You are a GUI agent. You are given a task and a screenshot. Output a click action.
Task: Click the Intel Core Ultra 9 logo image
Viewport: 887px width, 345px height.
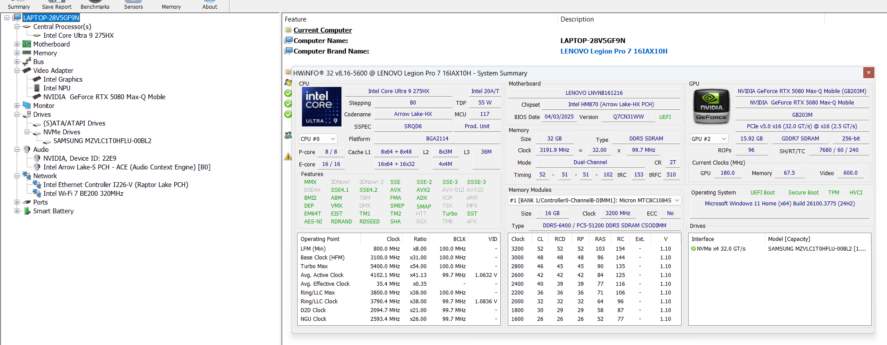pyautogui.click(x=322, y=107)
